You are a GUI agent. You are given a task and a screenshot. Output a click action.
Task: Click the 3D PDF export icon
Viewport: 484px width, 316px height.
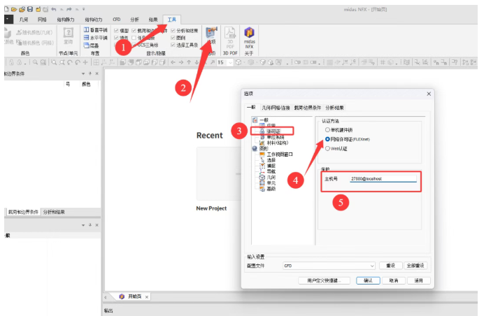(229, 36)
